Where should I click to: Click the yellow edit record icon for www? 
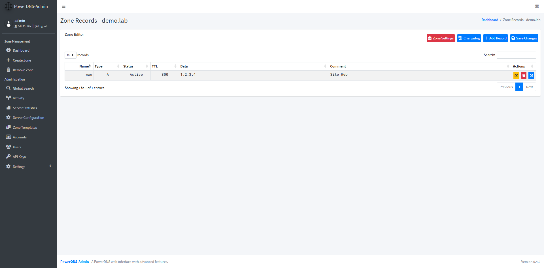(x=516, y=75)
